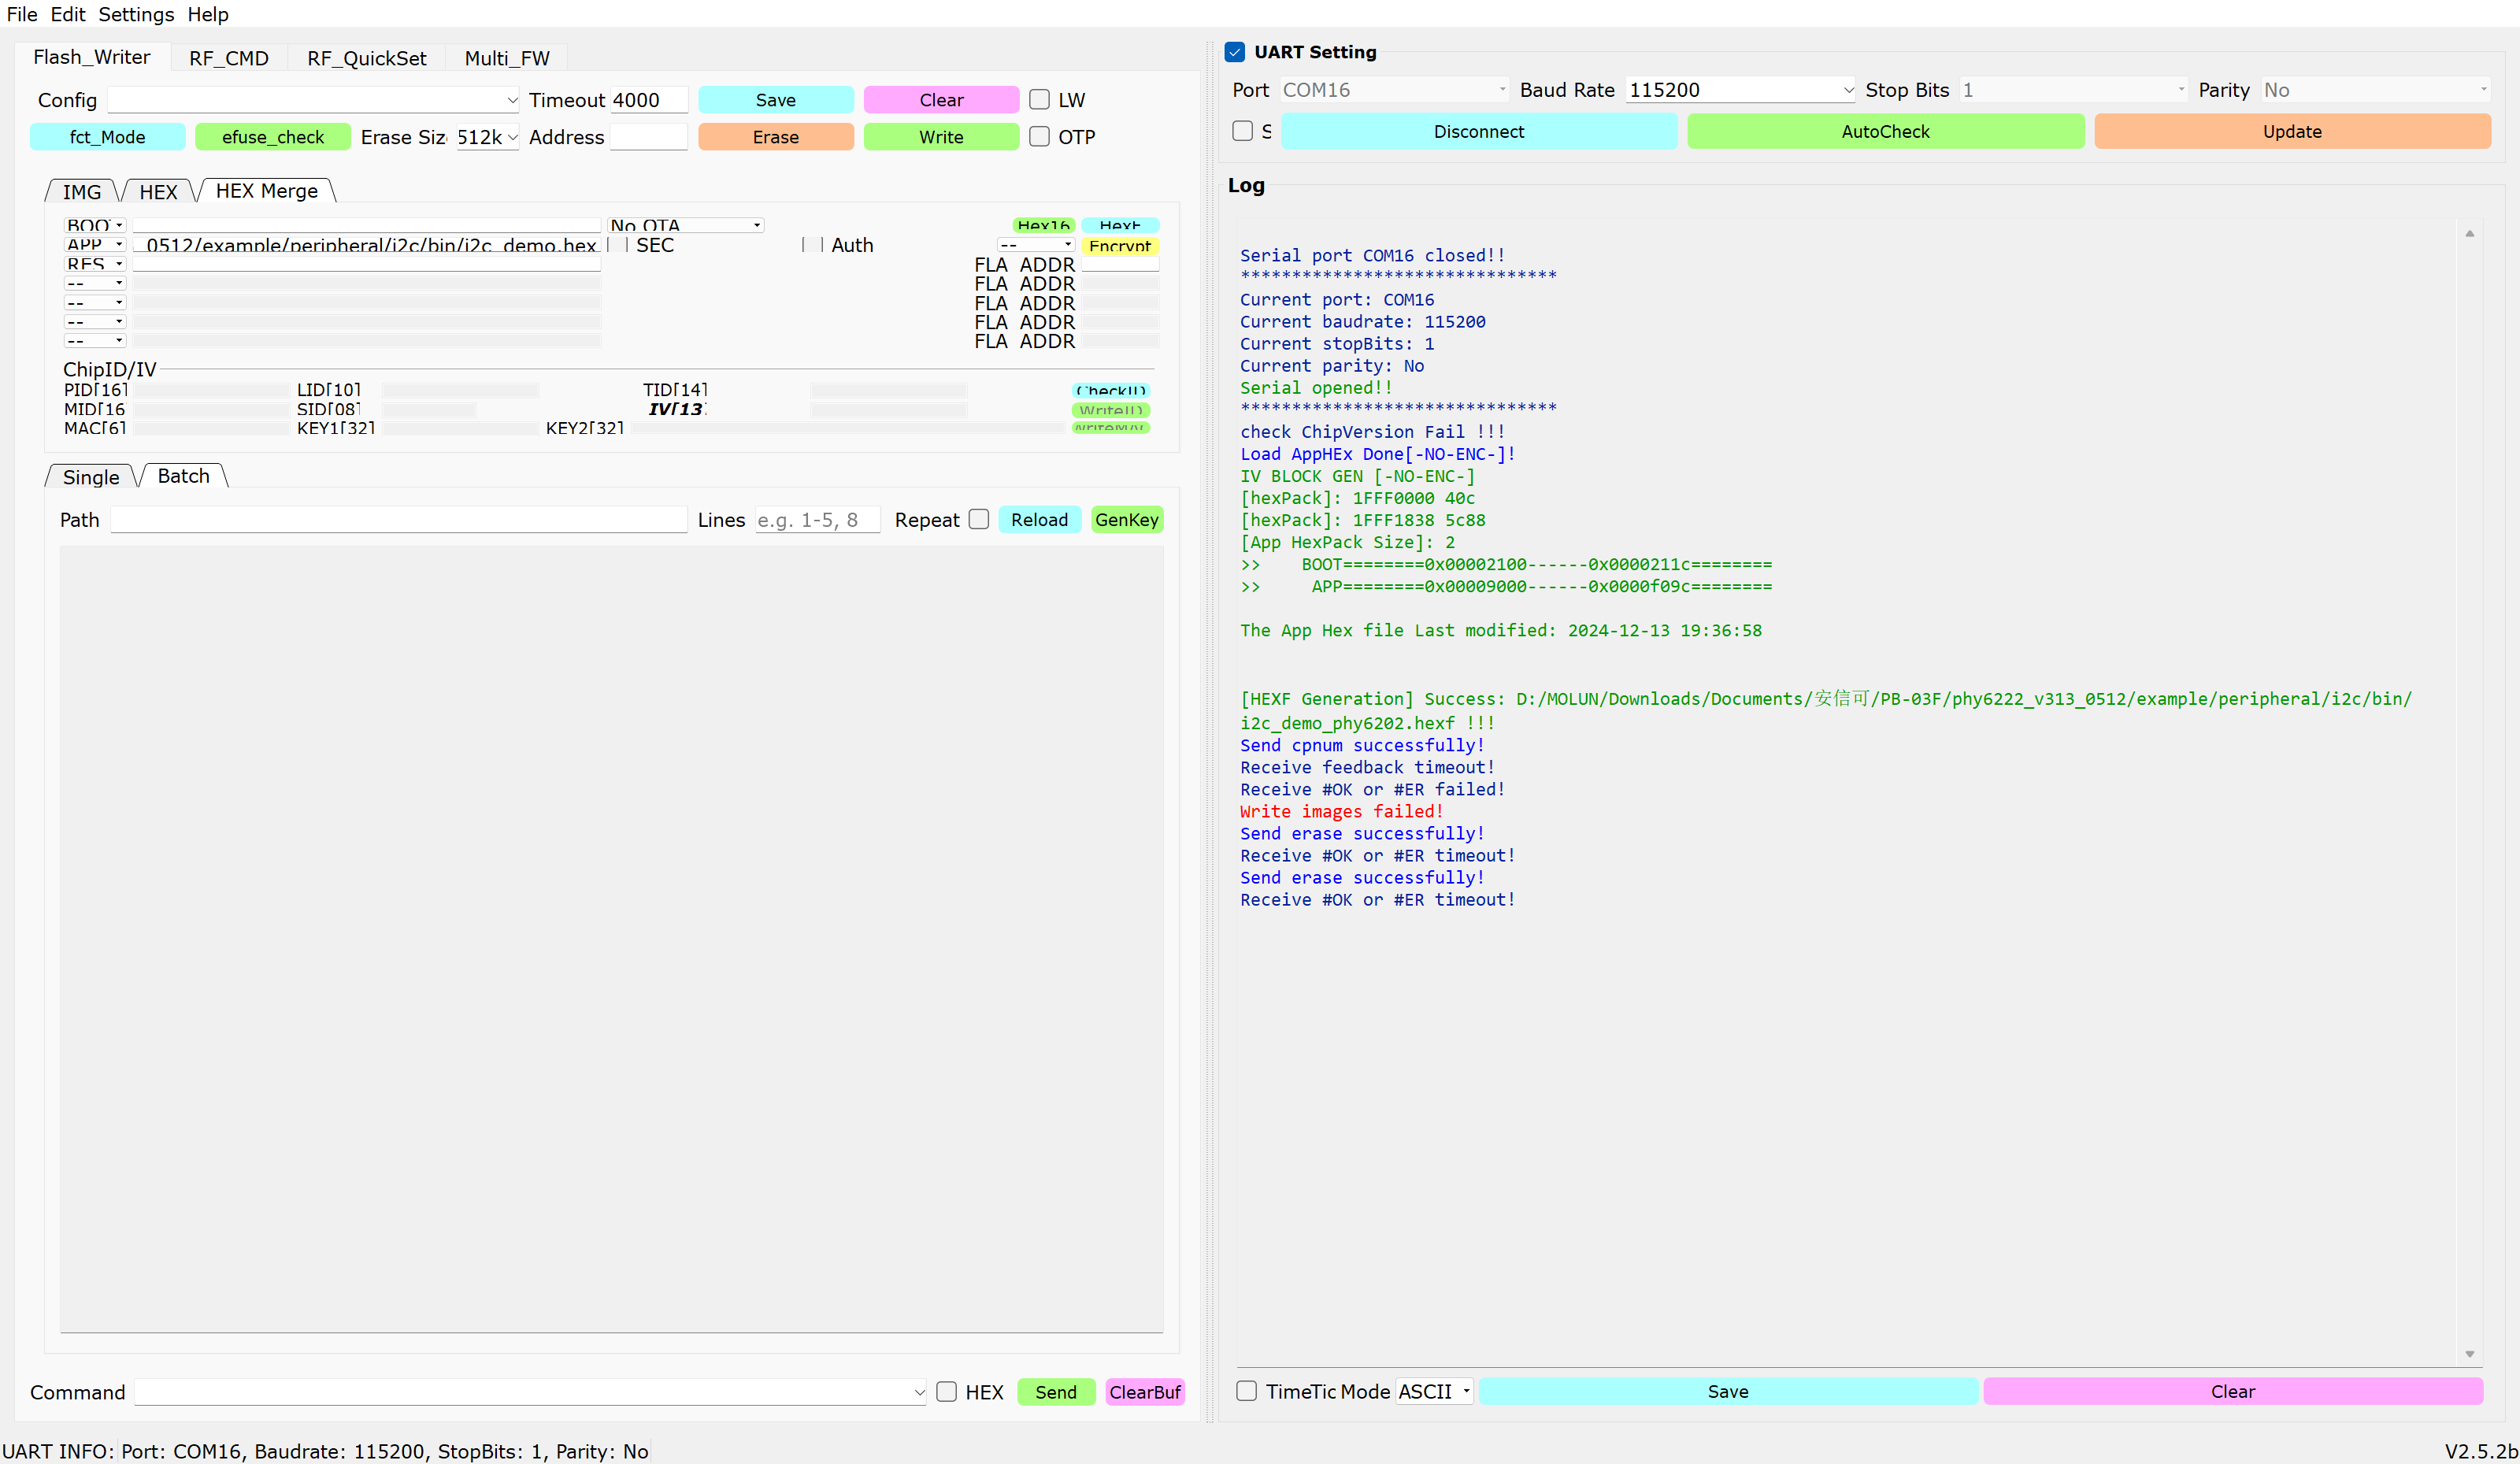Click the green Write button
Viewport: 2520px width, 1464px height.
[x=941, y=137]
